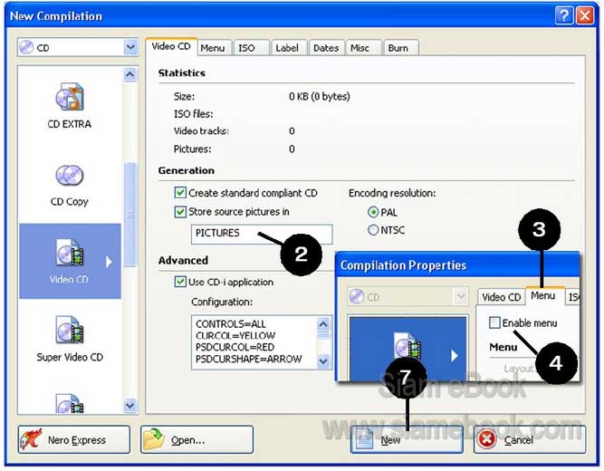Open the Dates tab
The image size is (604, 471).
326,48
